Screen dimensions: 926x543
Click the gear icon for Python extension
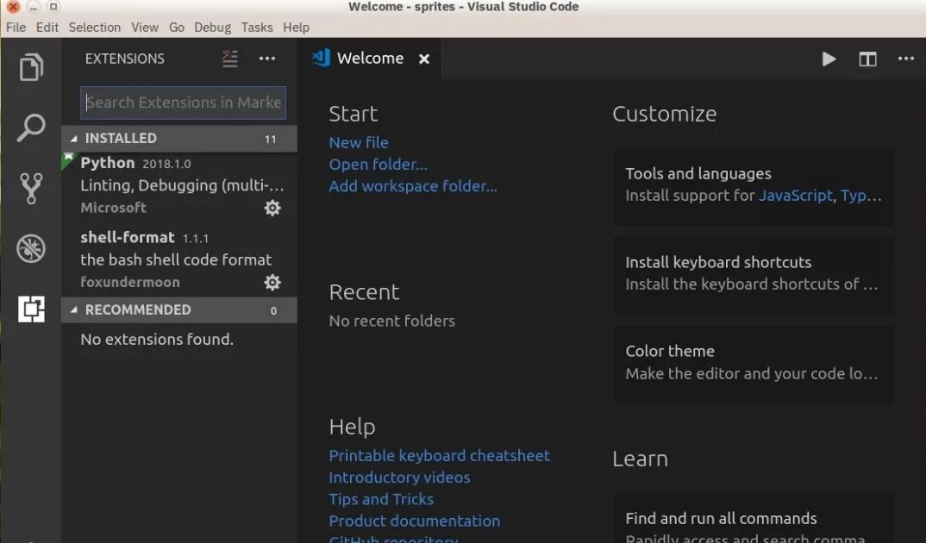click(x=272, y=208)
